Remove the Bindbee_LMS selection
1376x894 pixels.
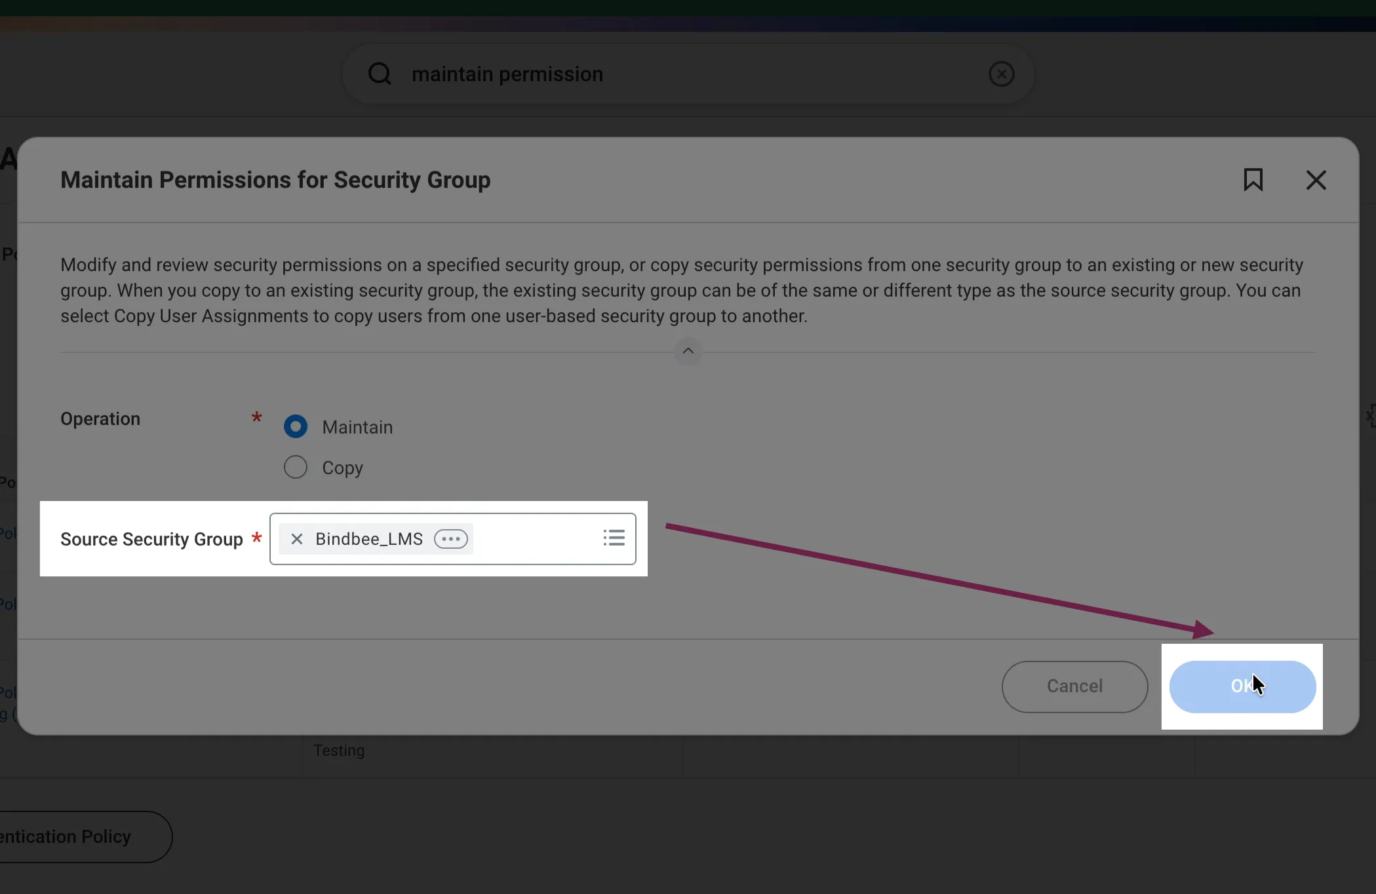pos(296,538)
